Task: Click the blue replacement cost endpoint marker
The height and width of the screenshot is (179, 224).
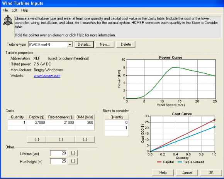Action: click(214, 127)
